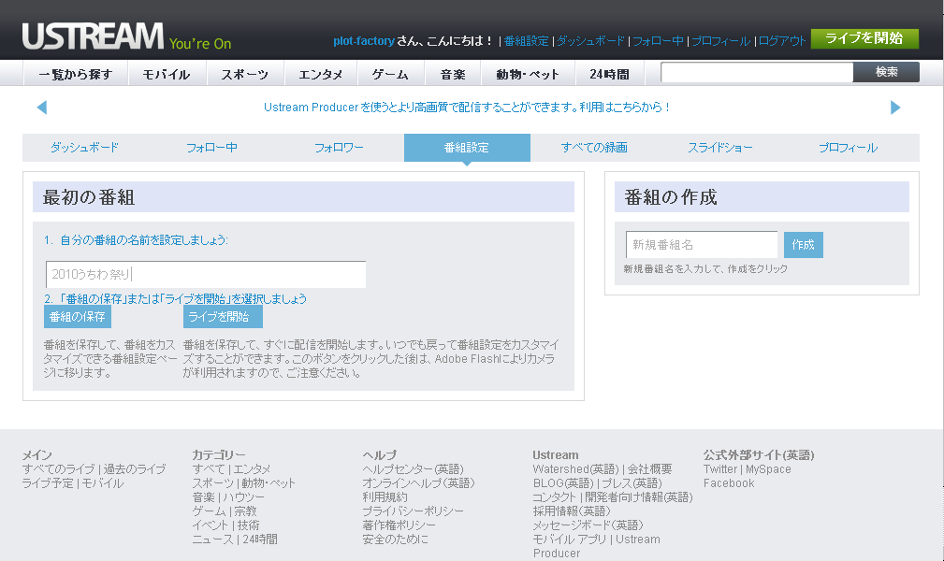Open 会社概要 link
This screenshot has height=561, width=944.
[649, 469]
